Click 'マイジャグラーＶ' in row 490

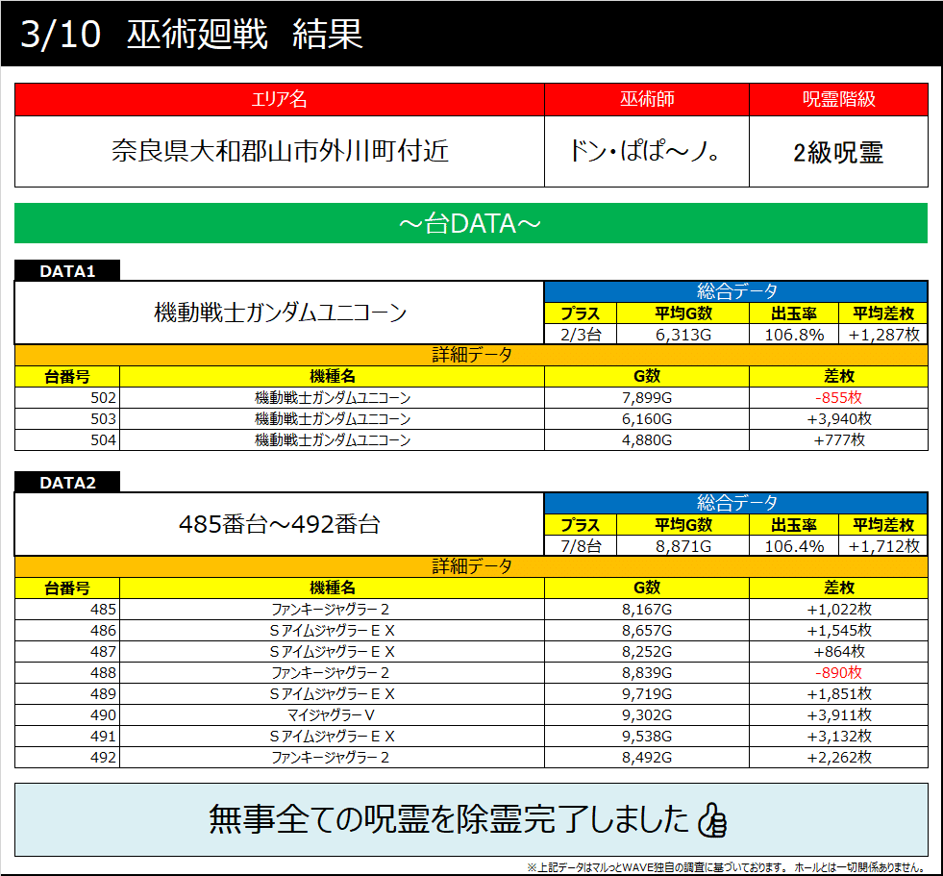[332, 714]
